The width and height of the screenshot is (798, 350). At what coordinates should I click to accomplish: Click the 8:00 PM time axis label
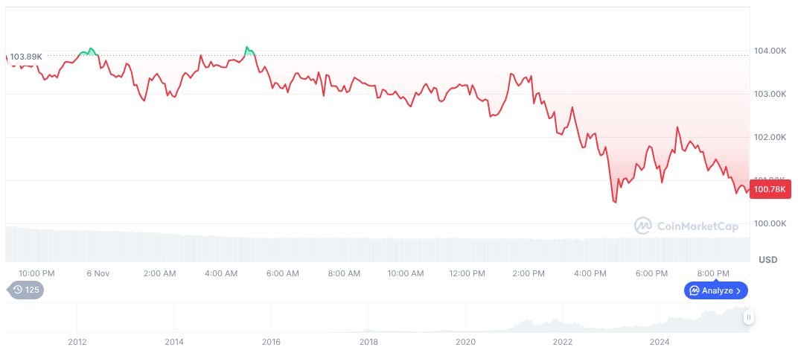click(713, 273)
